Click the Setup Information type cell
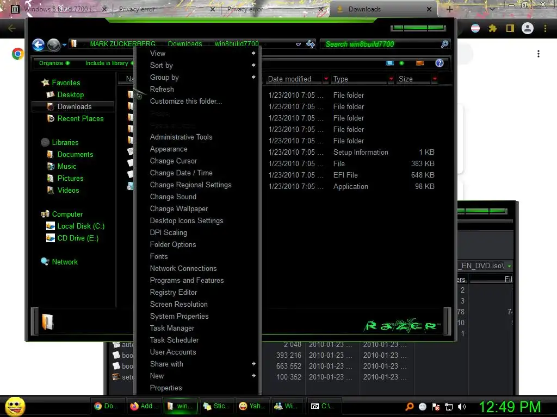557x417 pixels. click(x=361, y=152)
